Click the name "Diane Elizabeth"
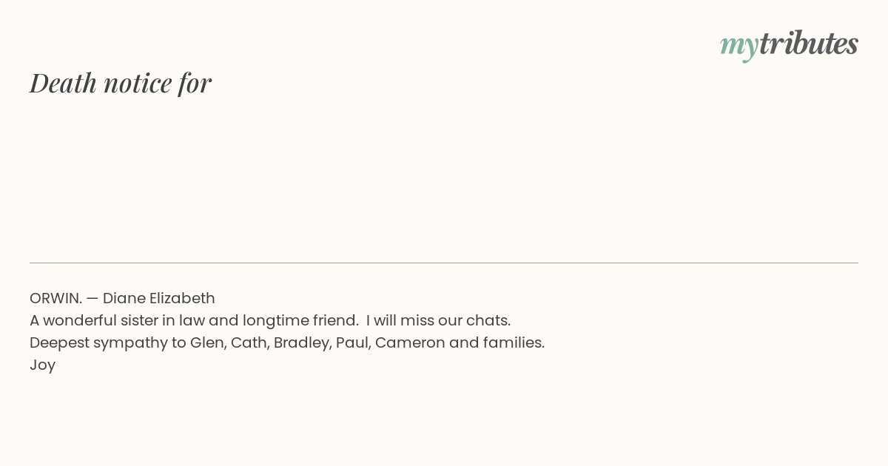Viewport: 888px width, 466px height. coord(159,298)
